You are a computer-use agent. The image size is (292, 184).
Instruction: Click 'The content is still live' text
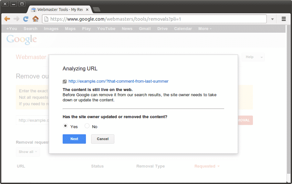(98, 90)
